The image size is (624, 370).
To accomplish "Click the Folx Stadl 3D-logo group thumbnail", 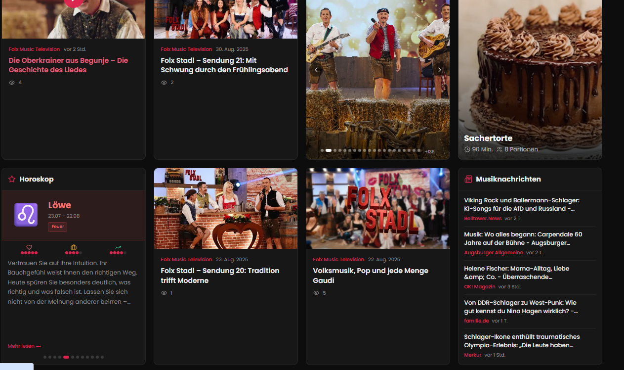I will [x=378, y=208].
